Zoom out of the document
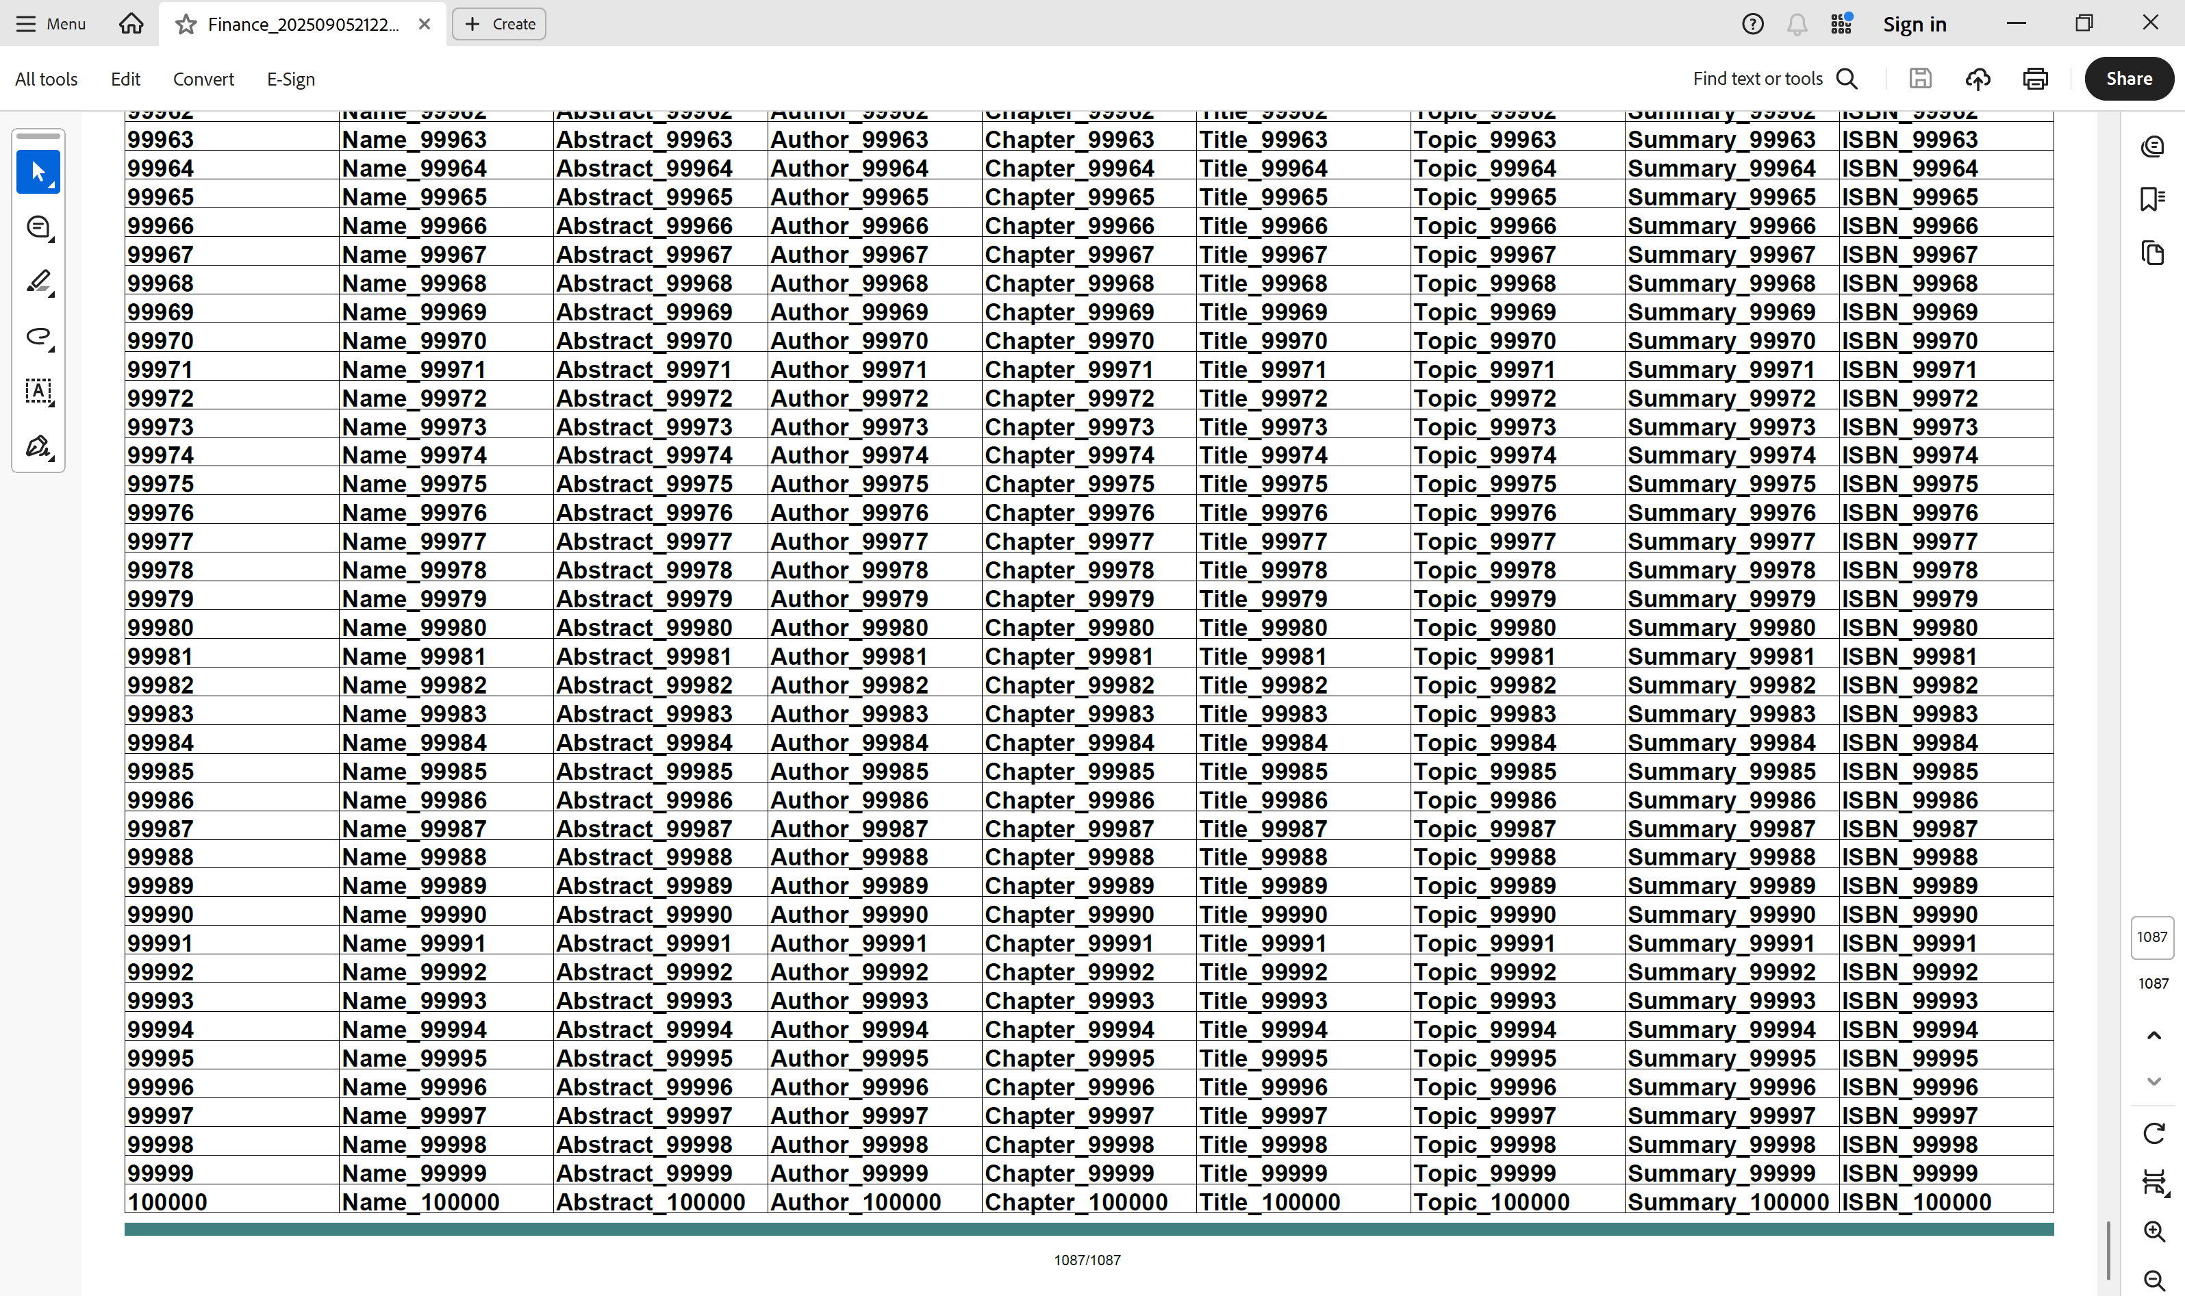 [x=2154, y=1280]
